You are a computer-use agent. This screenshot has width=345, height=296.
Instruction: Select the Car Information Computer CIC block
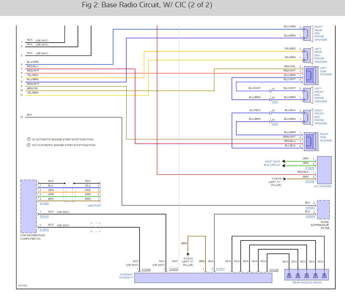pos(29,206)
